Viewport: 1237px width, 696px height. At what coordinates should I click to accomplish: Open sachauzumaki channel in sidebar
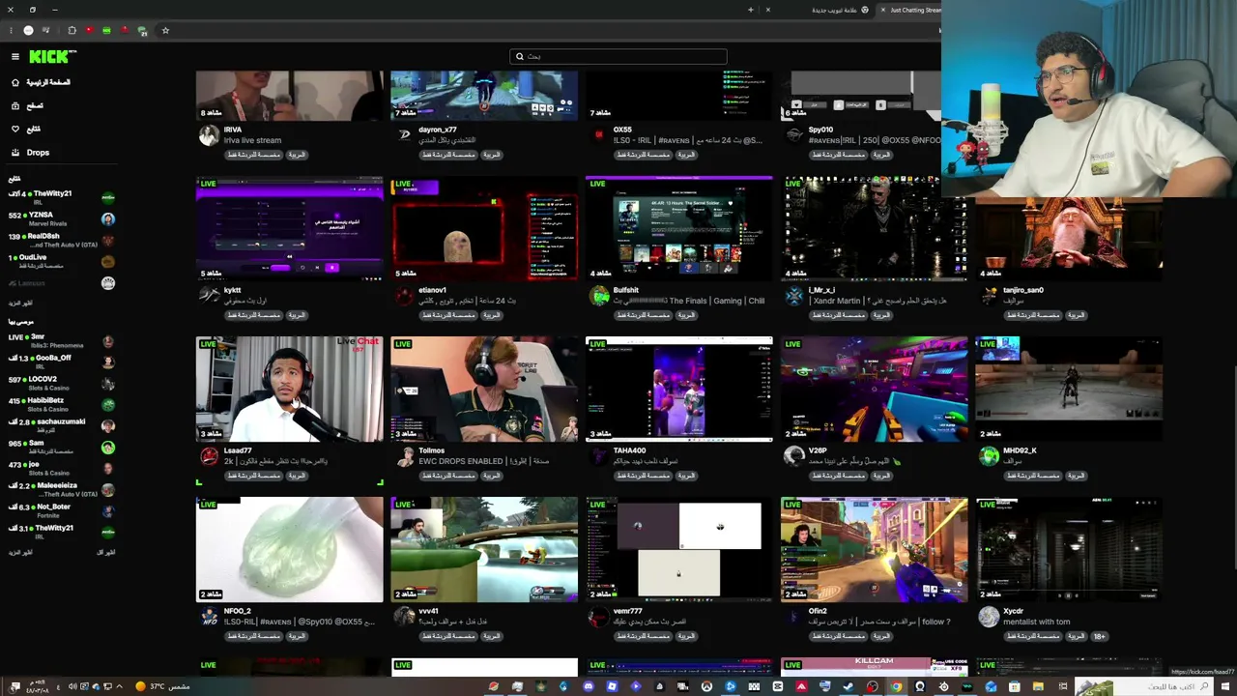[61, 425]
